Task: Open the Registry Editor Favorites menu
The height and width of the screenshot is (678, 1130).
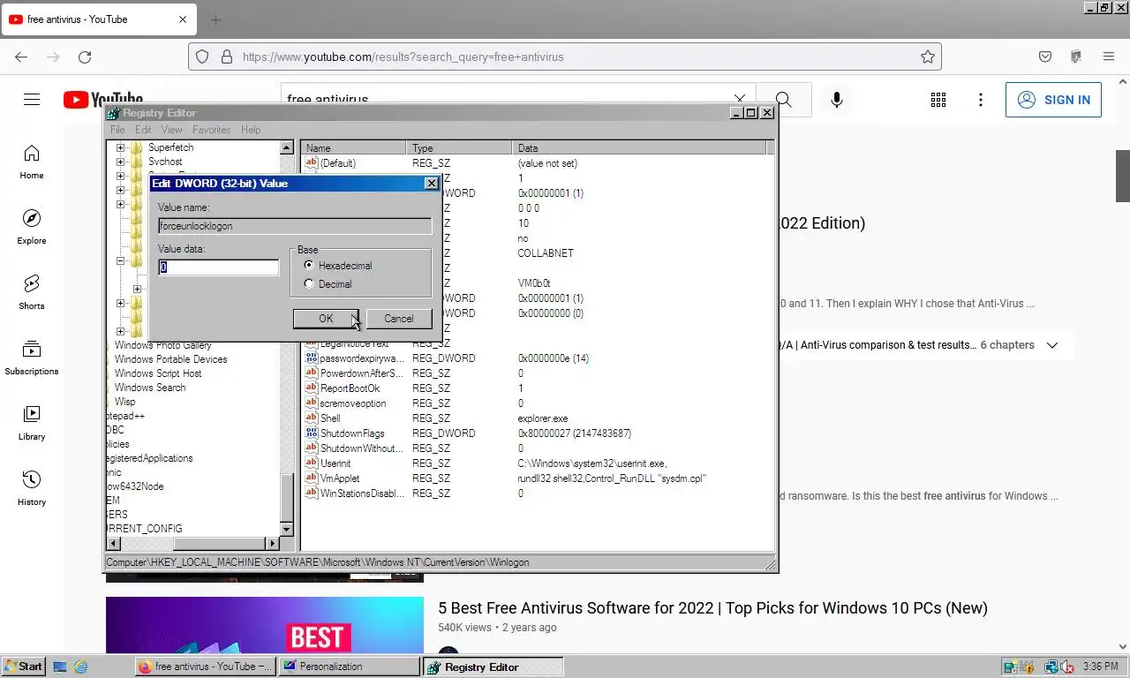Action: click(212, 130)
